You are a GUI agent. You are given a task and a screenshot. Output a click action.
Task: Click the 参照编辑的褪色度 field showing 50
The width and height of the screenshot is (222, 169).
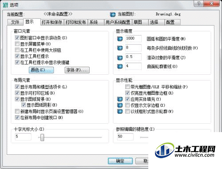coord(125,137)
